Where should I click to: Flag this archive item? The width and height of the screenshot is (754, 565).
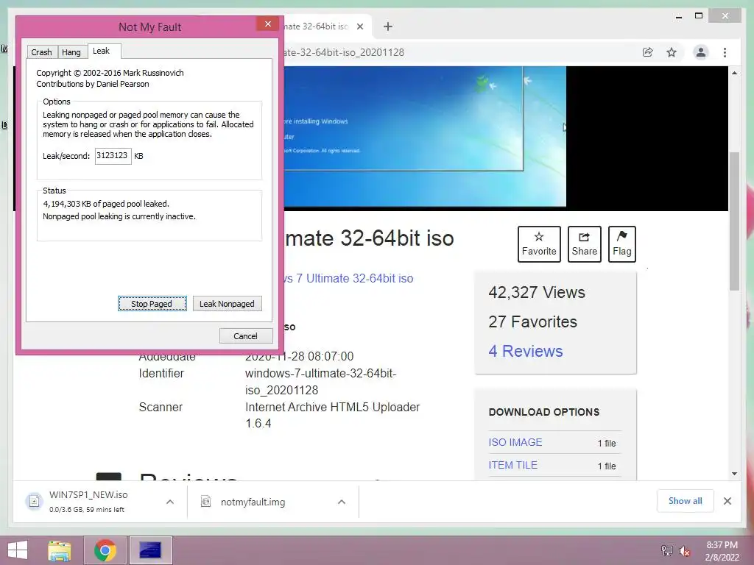pyautogui.click(x=621, y=244)
